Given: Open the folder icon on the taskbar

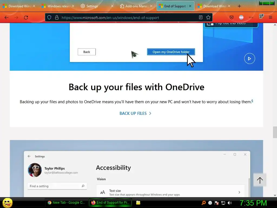Looking at the screenshot, I should point(138,203).
